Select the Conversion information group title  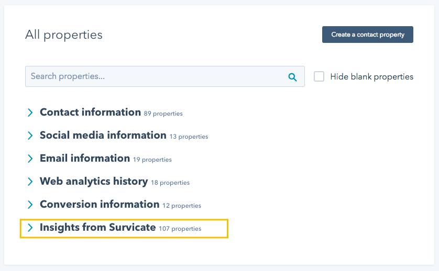point(100,204)
